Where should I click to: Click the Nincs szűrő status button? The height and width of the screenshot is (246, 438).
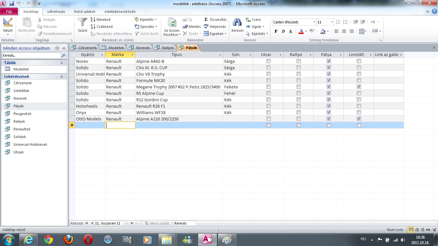click(x=156, y=223)
